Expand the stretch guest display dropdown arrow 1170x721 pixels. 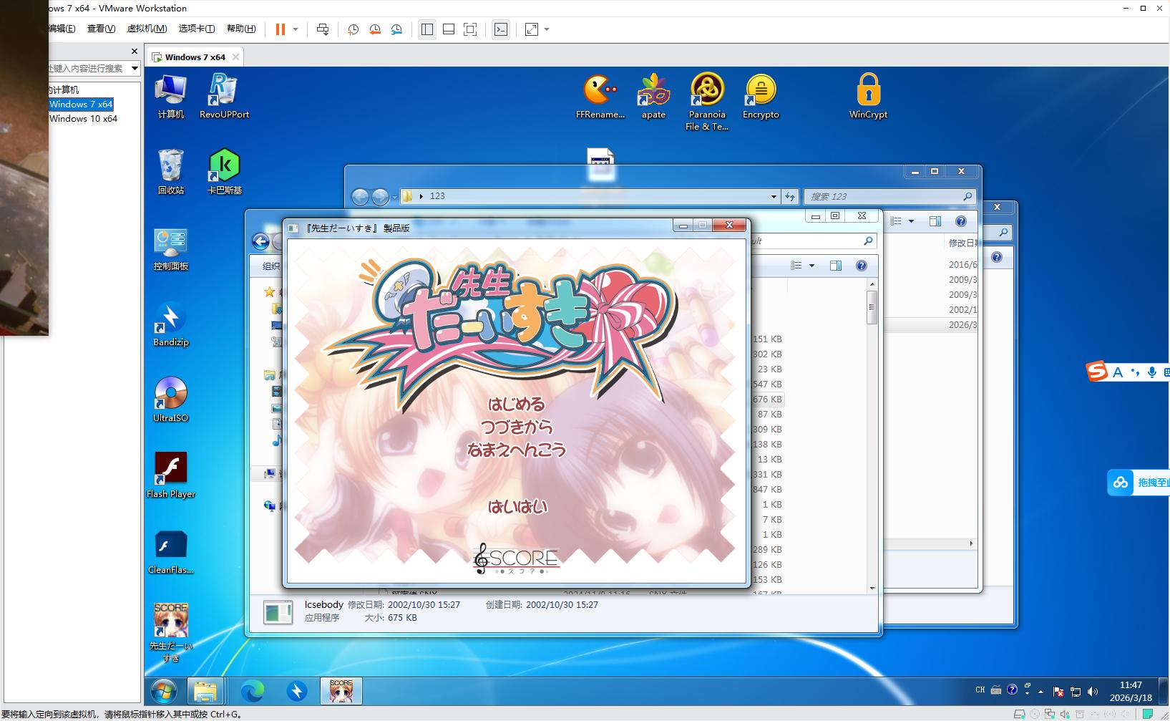547,29
